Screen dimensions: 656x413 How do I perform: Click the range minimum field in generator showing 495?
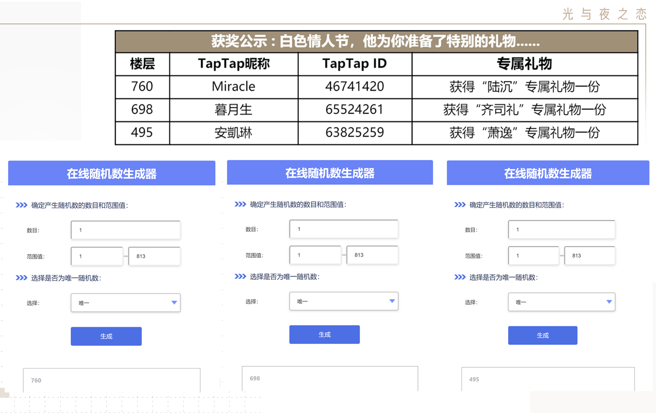click(533, 255)
